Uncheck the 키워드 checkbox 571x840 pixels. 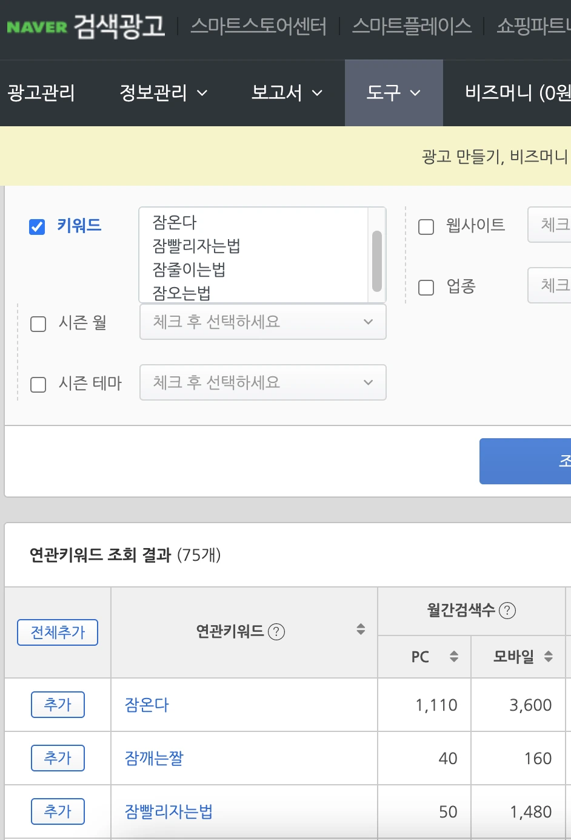tap(37, 226)
